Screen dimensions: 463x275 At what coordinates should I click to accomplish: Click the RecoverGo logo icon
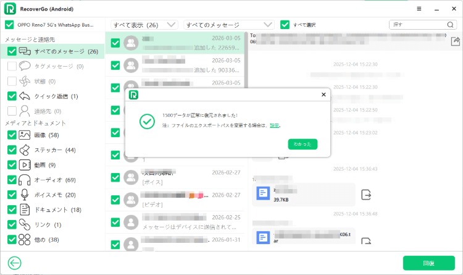(10, 9)
